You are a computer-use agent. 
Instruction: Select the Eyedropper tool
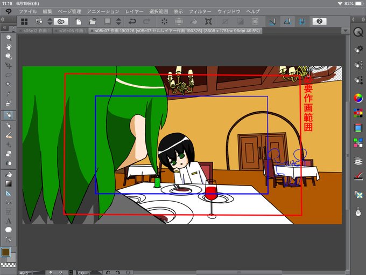(9, 93)
